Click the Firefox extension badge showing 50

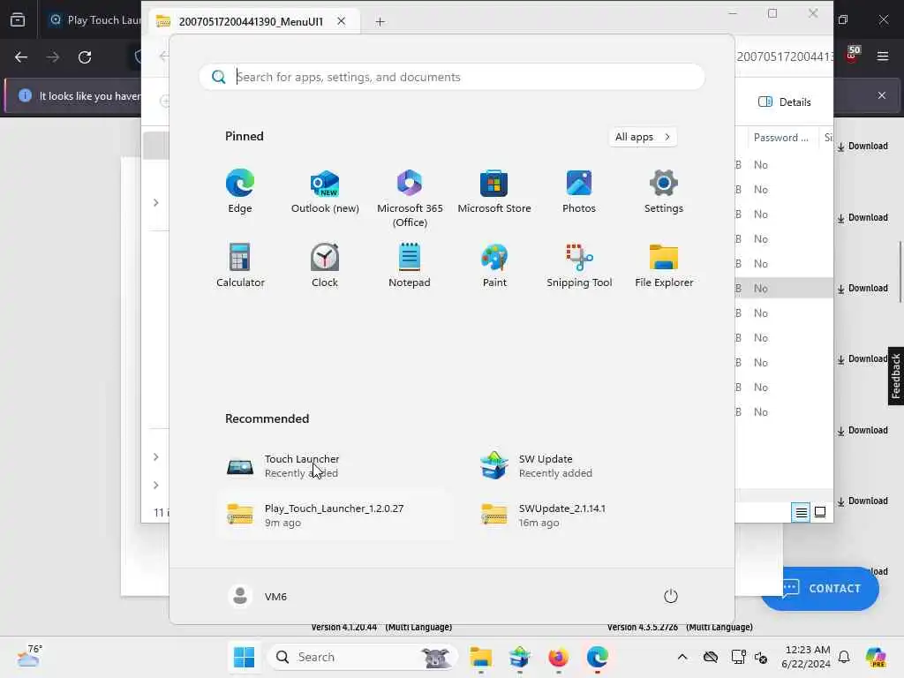coord(852,54)
